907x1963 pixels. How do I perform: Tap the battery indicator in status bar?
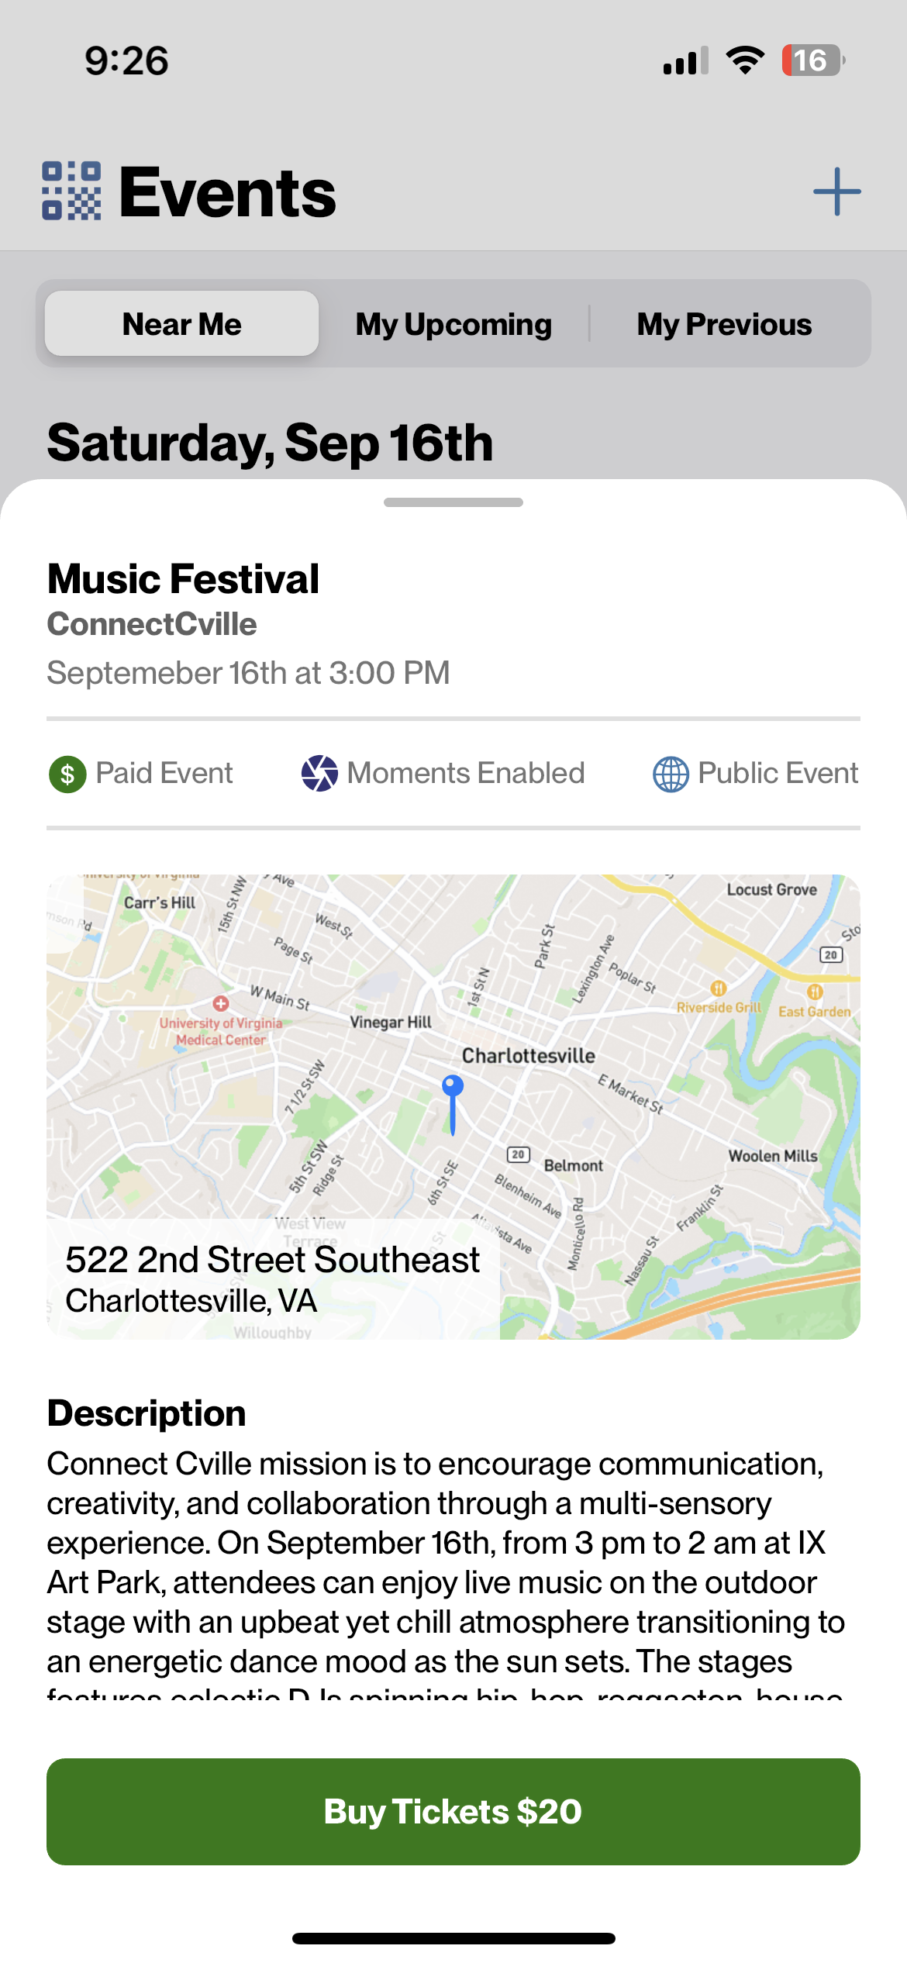pyautogui.click(x=812, y=60)
